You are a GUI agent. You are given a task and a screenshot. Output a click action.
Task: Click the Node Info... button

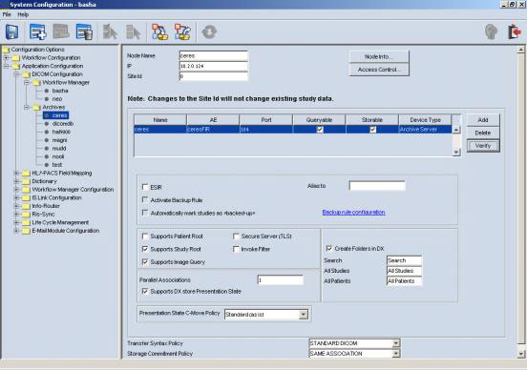tap(379, 57)
